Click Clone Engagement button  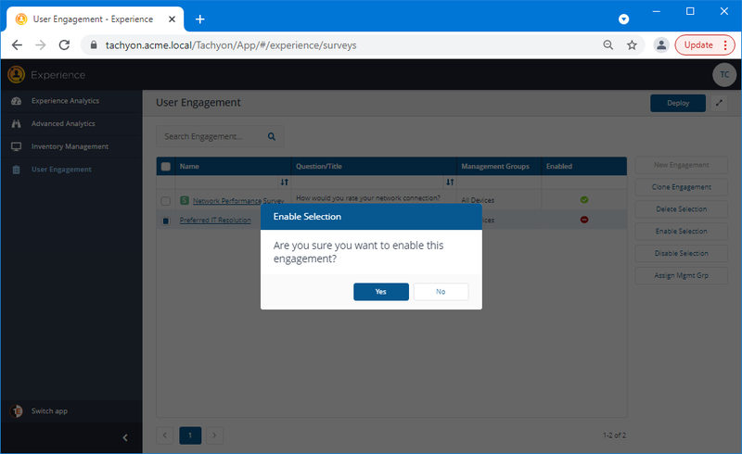click(682, 187)
